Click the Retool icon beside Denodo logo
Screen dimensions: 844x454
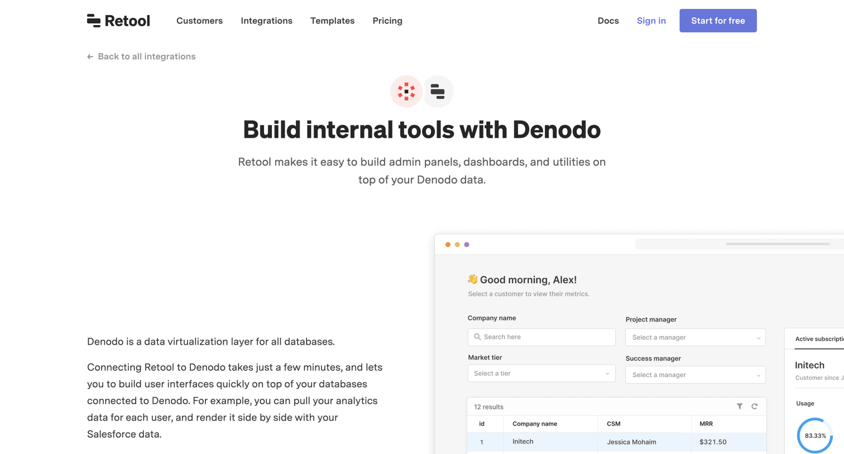tap(438, 91)
